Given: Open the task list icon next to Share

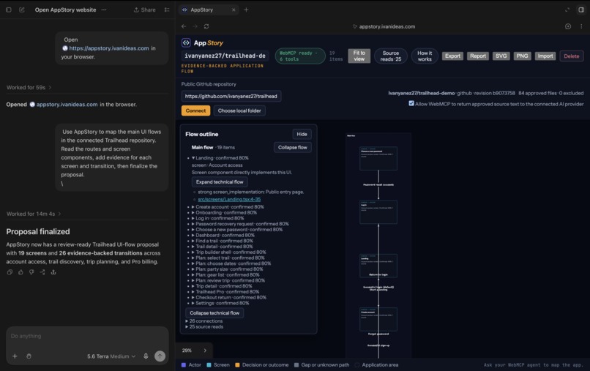Looking at the screenshot, I should (x=167, y=10).
